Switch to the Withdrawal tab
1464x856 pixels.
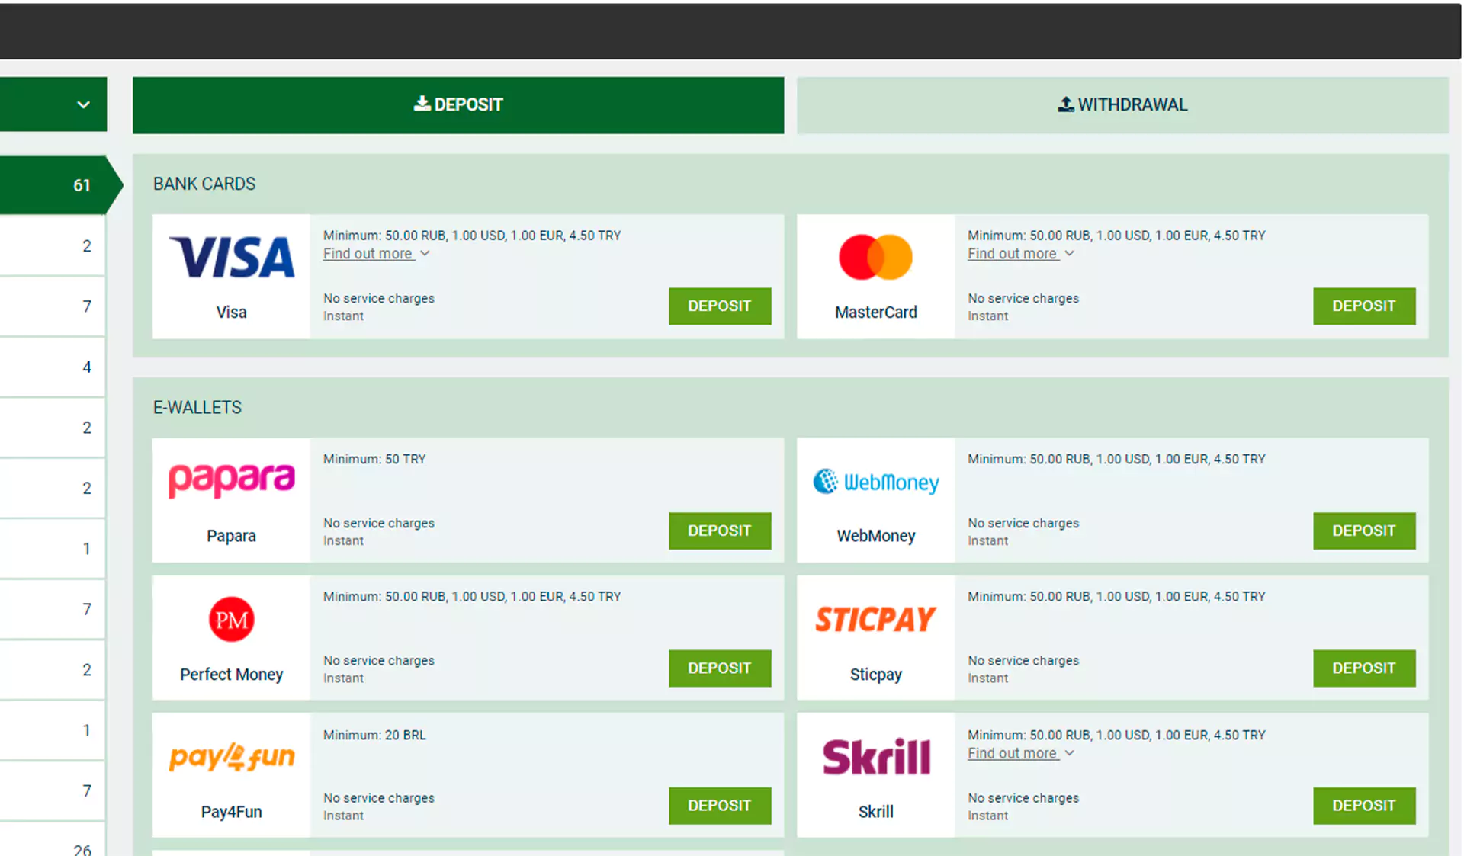(x=1122, y=104)
